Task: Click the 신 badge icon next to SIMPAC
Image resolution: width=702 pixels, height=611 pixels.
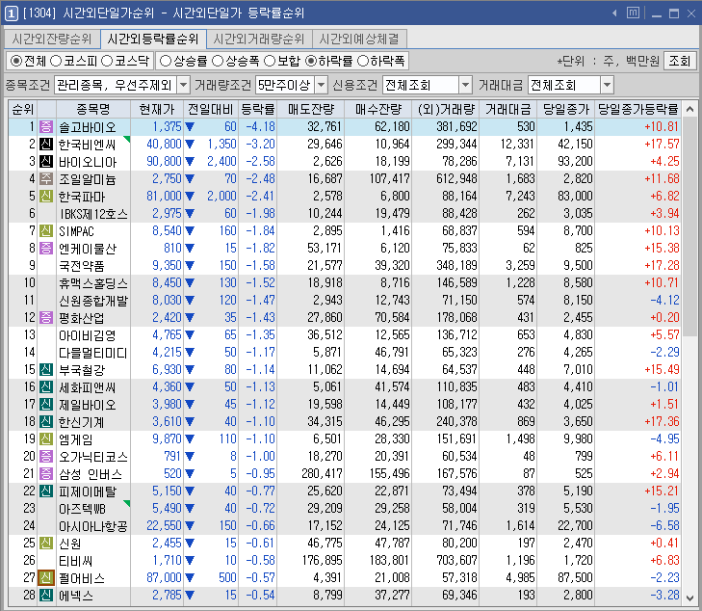Action: tap(46, 230)
